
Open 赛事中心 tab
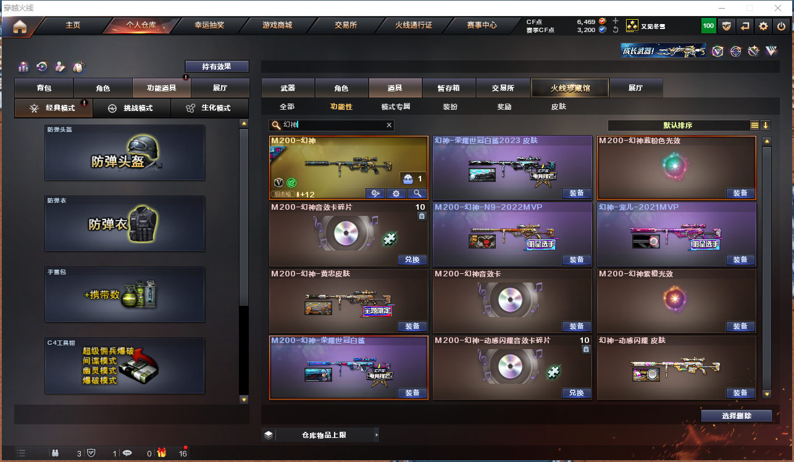tap(482, 25)
